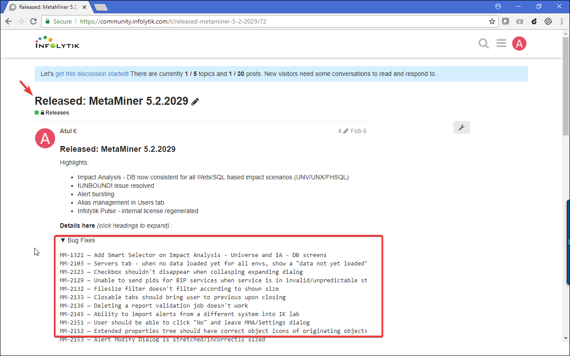Screen dimensions: 570x356
Task: Close the MetaMiner browser tab
Action: 85,7
